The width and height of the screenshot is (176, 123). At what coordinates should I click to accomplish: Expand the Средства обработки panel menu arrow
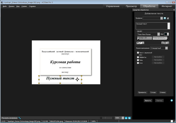click(174, 10)
